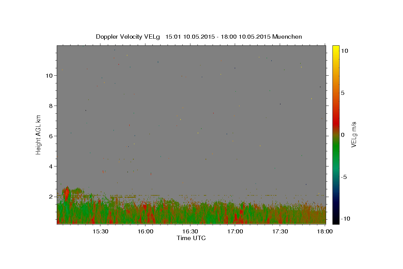Click the 16:00 time tick label
This screenshot has height=269, width=403.
click(145, 232)
